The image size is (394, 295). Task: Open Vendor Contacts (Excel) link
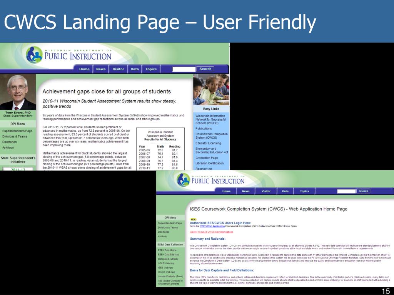[x=170, y=276]
